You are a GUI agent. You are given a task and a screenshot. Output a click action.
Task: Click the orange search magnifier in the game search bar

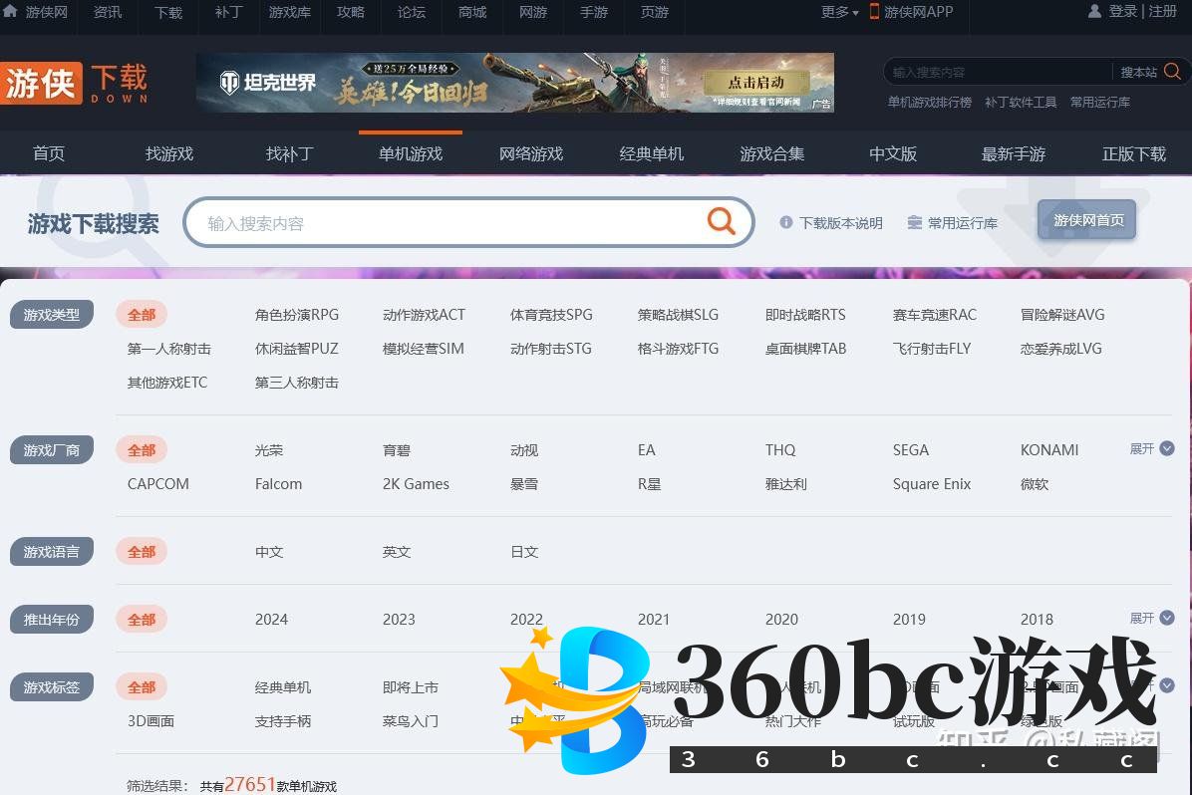click(x=721, y=221)
